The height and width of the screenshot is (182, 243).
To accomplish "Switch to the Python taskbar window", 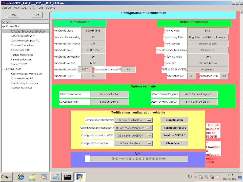I will [x=79, y=177].
